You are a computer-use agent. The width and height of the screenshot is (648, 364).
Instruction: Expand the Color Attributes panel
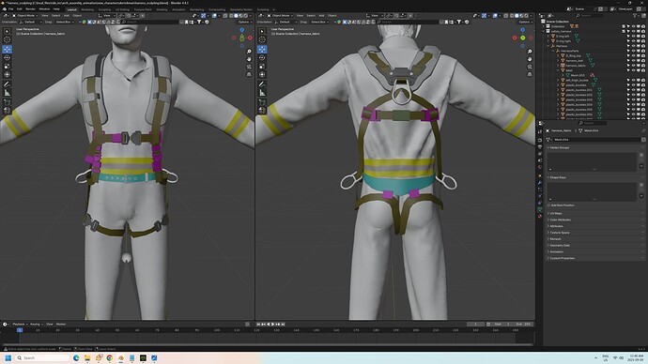click(x=560, y=220)
